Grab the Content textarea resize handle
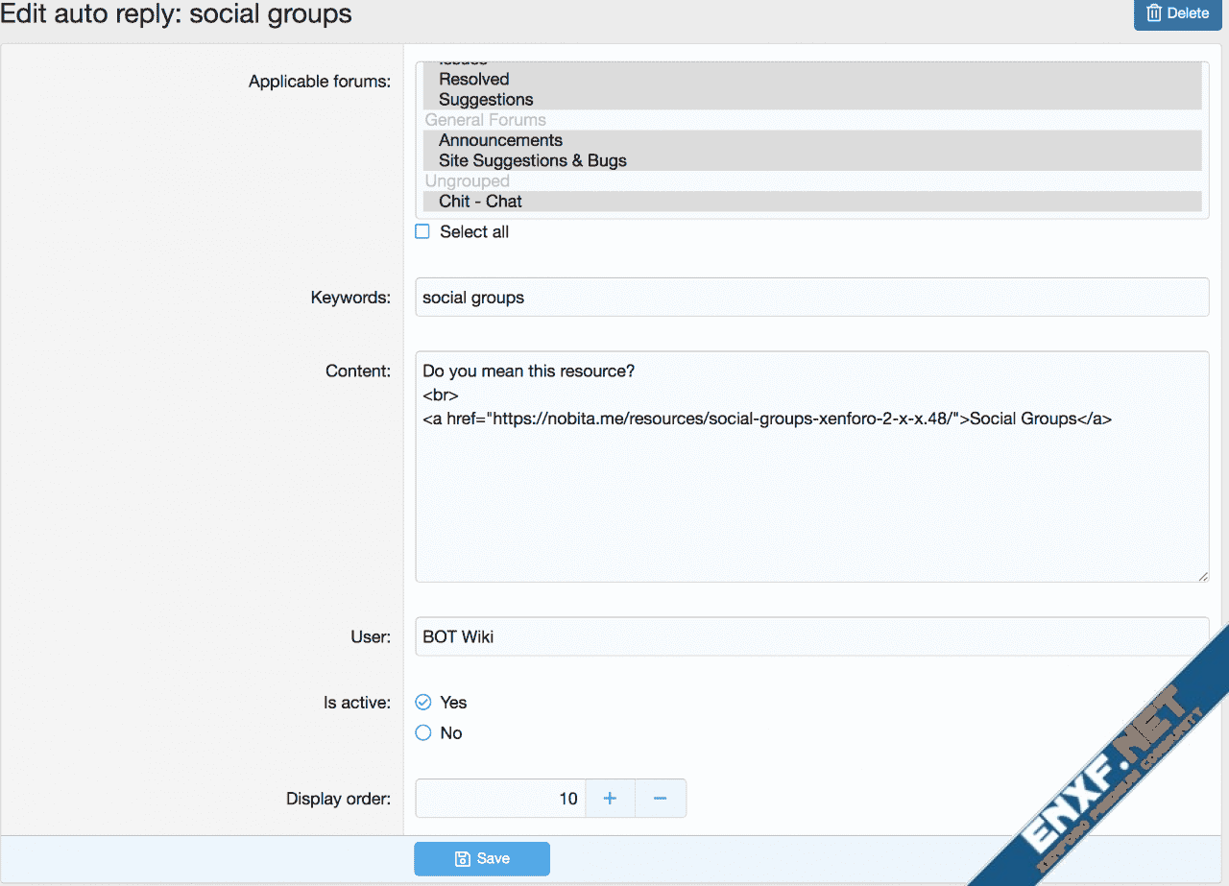Viewport: 1229px width, 886px height. click(1203, 576)
